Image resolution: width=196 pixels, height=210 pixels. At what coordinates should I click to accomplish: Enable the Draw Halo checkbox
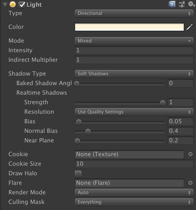[x=78, y=174]
